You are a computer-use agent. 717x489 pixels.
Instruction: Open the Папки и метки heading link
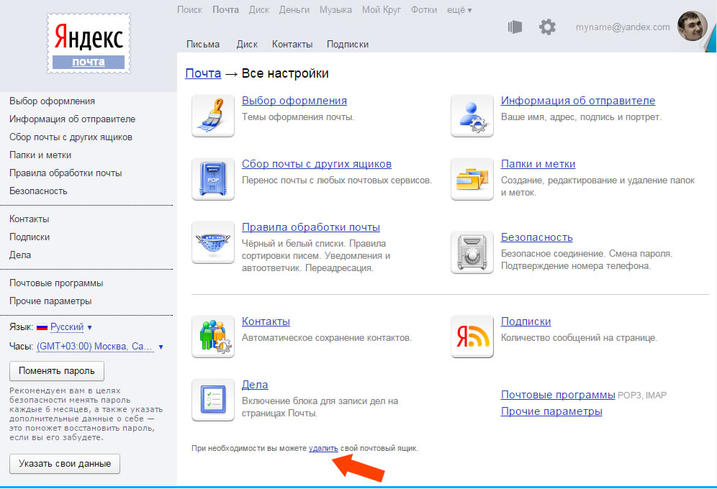[x=538, y=164]
